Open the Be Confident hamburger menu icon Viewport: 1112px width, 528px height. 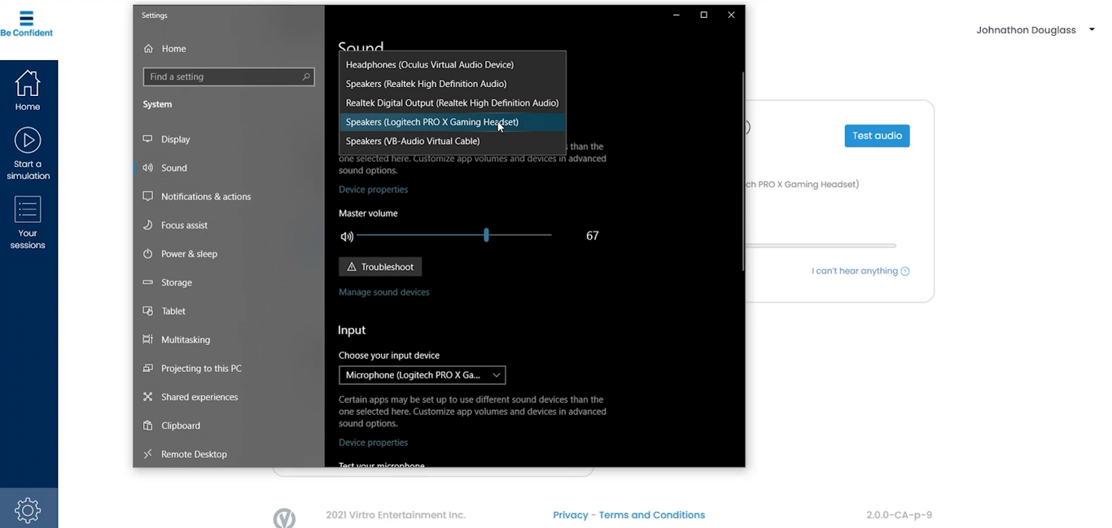point(26,18)
